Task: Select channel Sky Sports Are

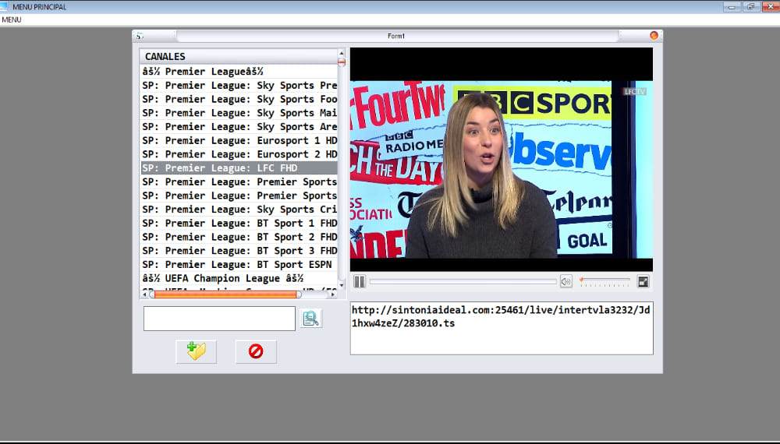Action: point(239,127)
